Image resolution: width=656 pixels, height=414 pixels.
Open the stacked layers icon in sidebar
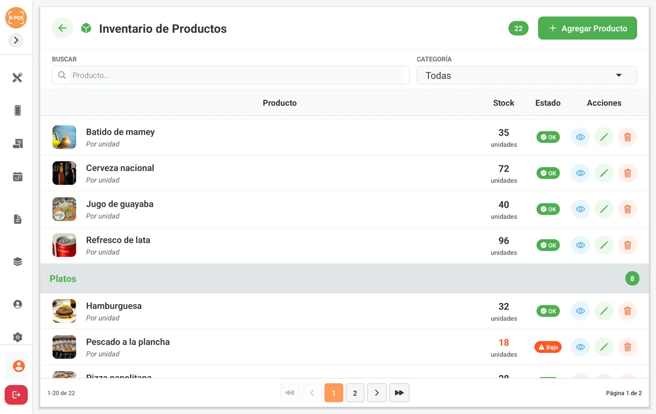(x=17, y=262)
